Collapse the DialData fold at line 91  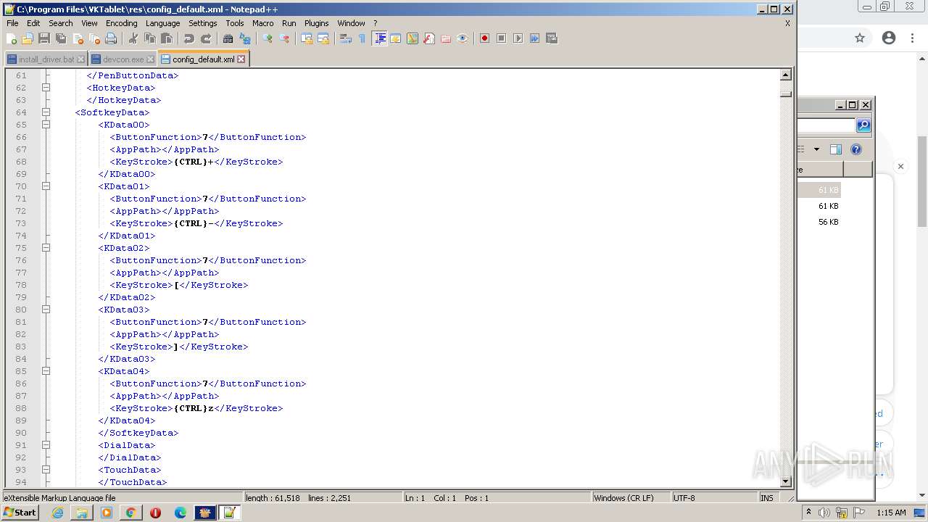pyautogui.click(x=46, y=445)
